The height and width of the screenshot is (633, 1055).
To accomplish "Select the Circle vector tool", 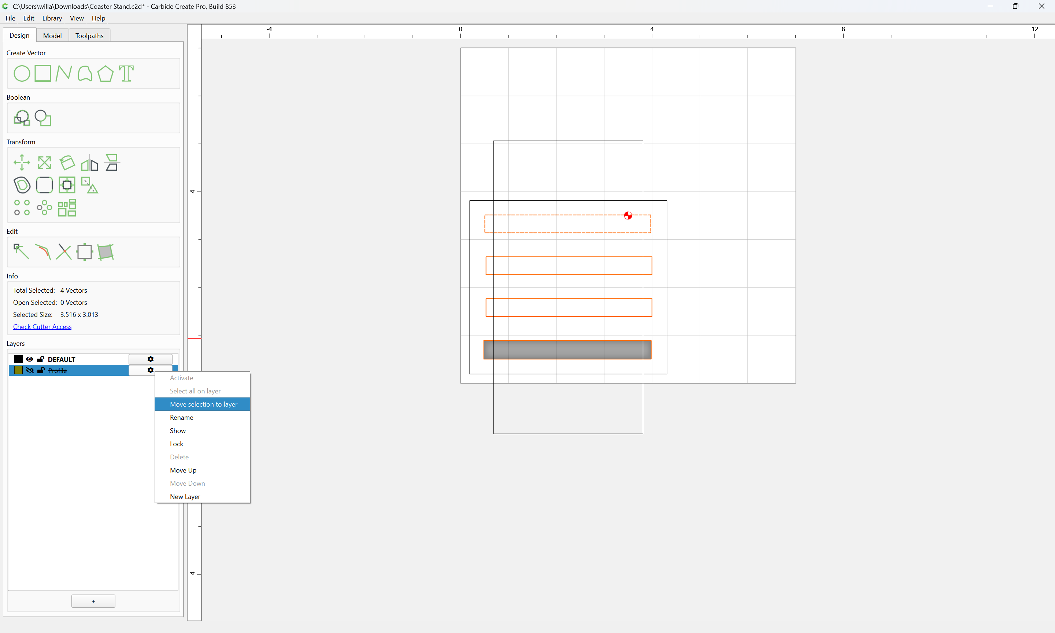I will tap(22, 73).
